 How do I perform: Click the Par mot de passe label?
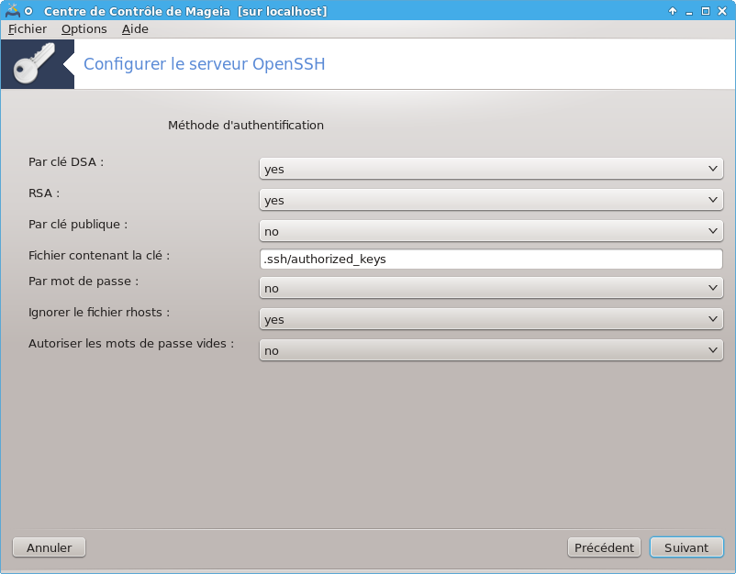[x=84, y=281]
